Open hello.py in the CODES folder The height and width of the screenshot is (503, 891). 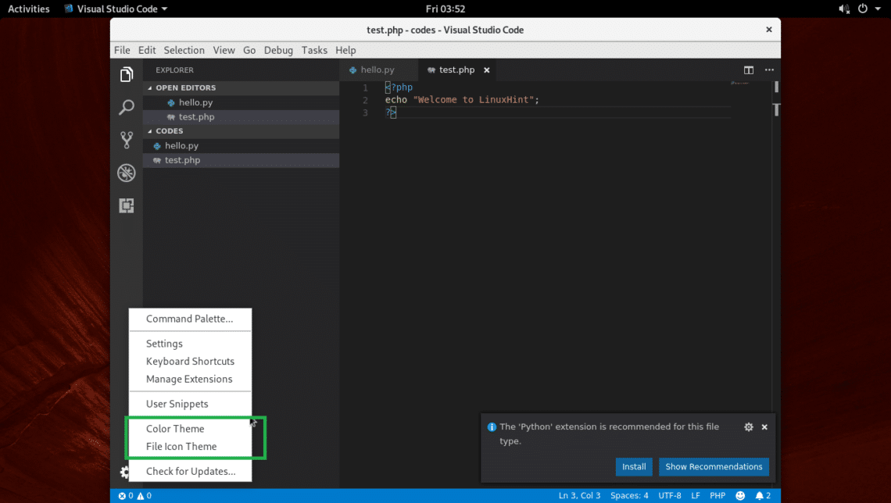point(181,146)
